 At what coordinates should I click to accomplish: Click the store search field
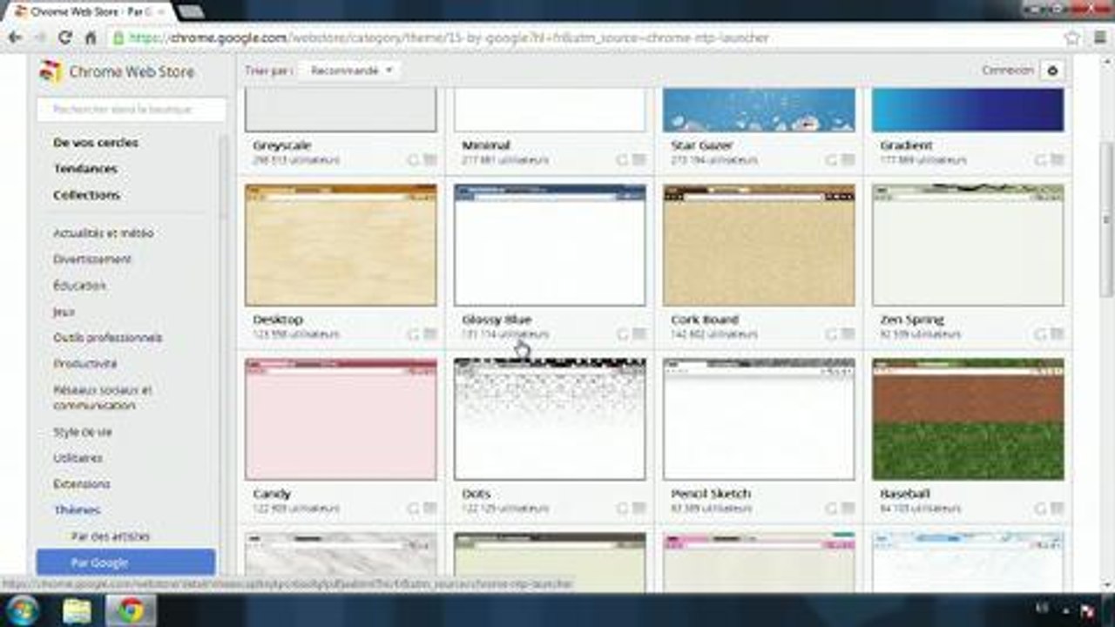pyautogui.click(x=131, y=110)
